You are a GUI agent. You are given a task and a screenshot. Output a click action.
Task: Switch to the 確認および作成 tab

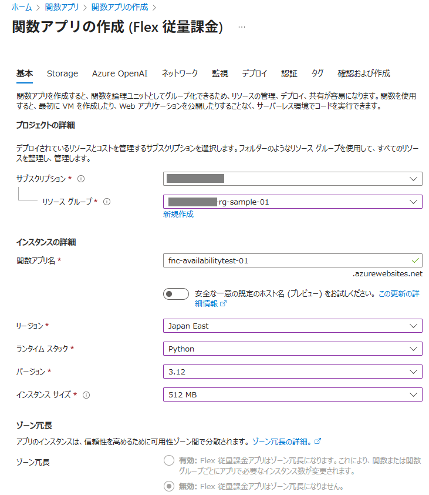point(364,73)
